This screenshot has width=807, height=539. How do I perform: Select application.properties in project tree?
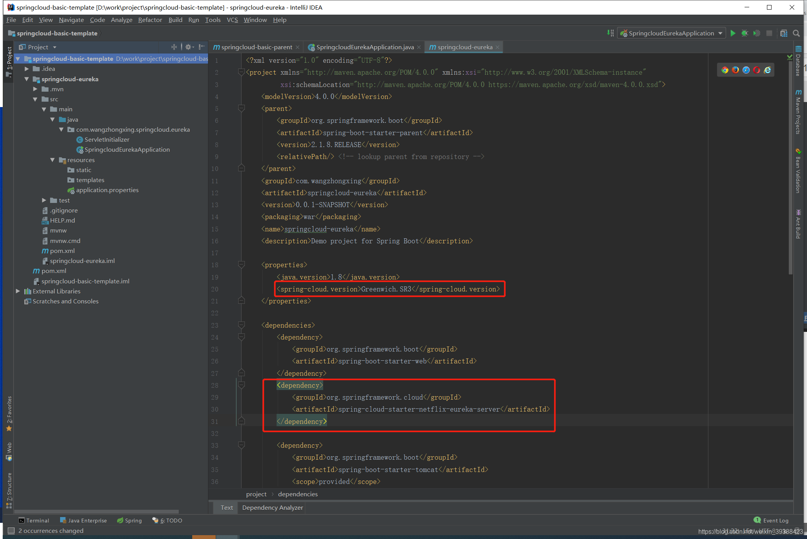[107, 190]
